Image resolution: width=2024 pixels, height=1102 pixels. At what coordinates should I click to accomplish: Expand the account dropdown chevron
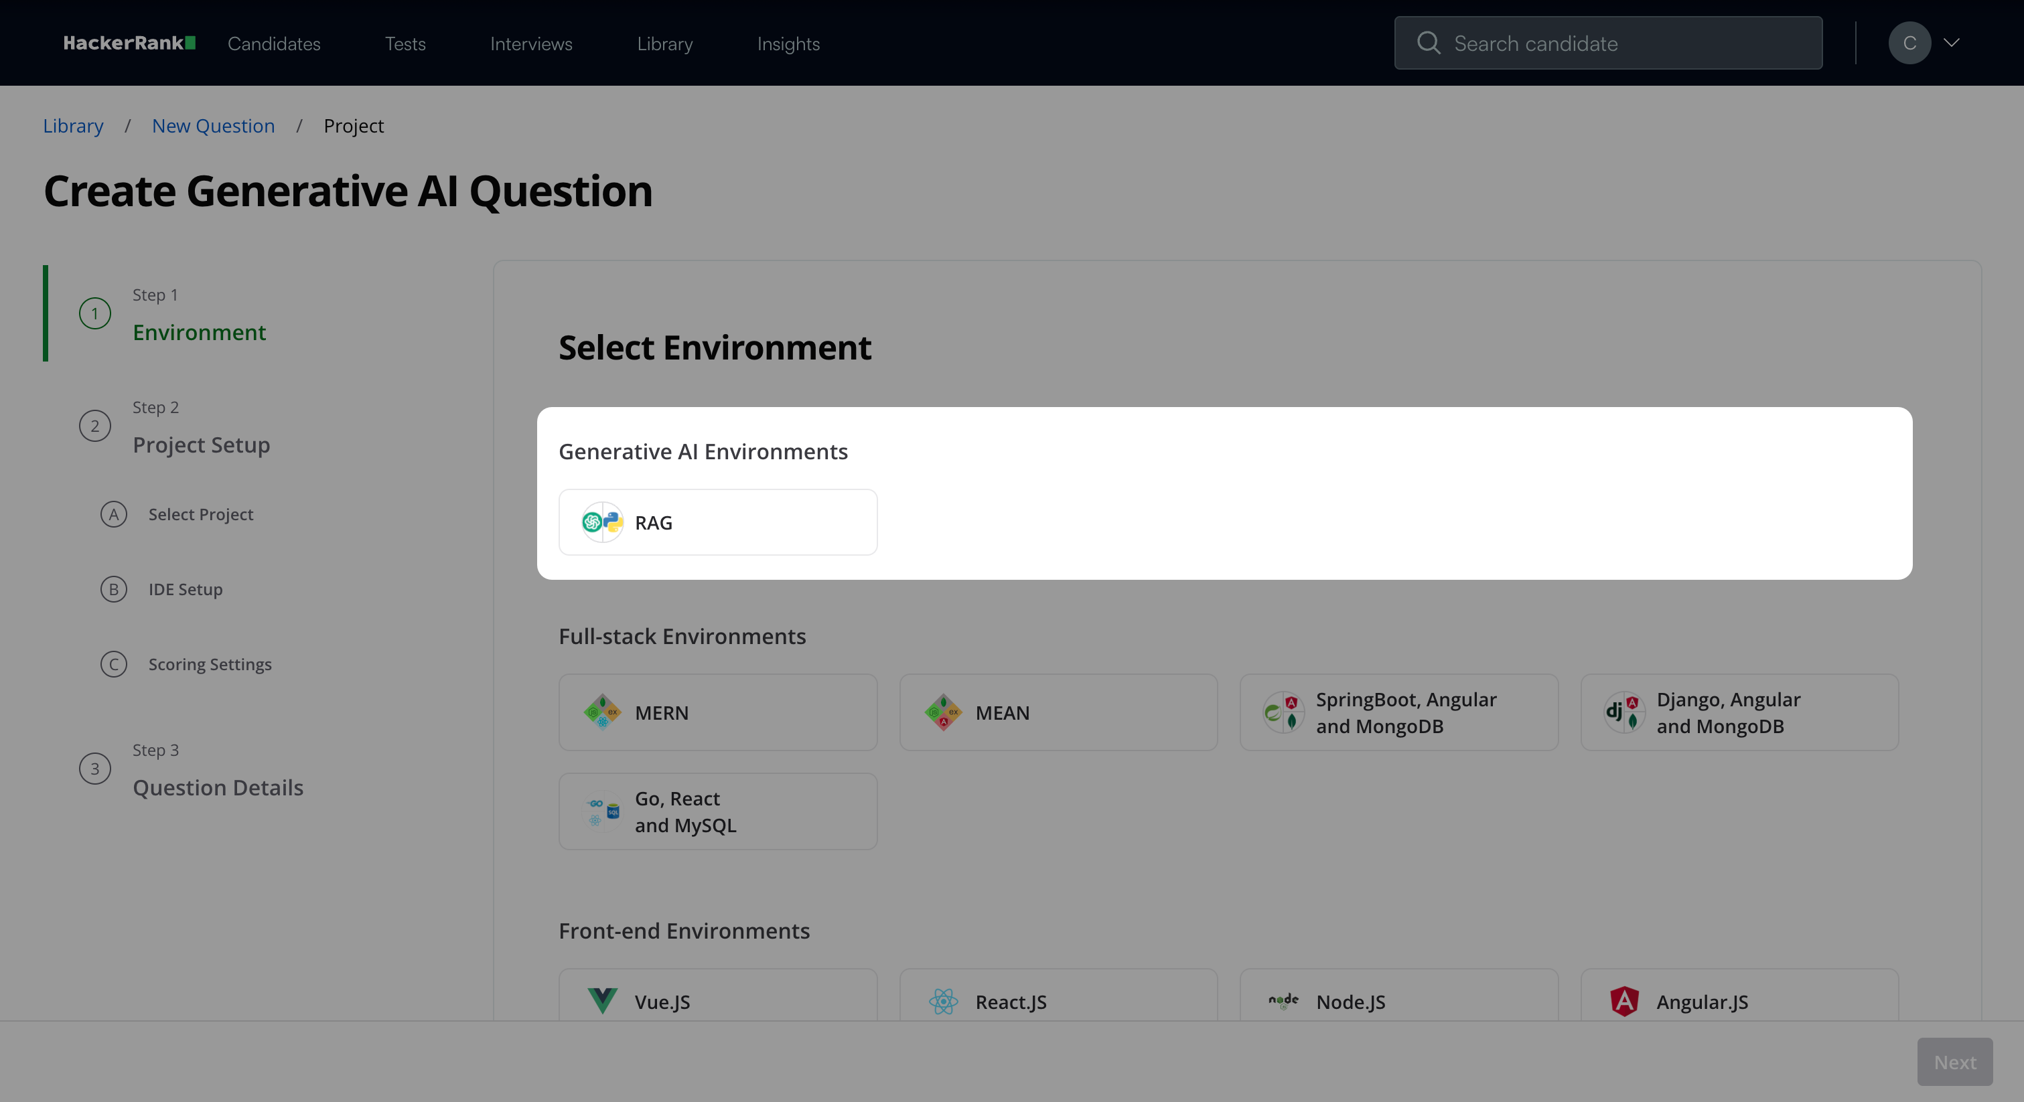coord(1952,44)
